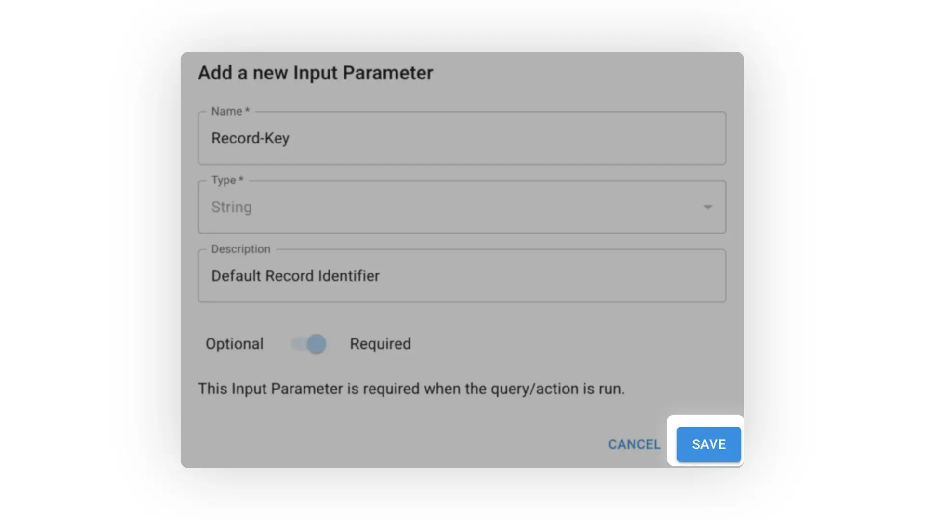925x520 pixels.
Task: Click the Add a new Input Parameter title
Action: [x=315, y=73]
